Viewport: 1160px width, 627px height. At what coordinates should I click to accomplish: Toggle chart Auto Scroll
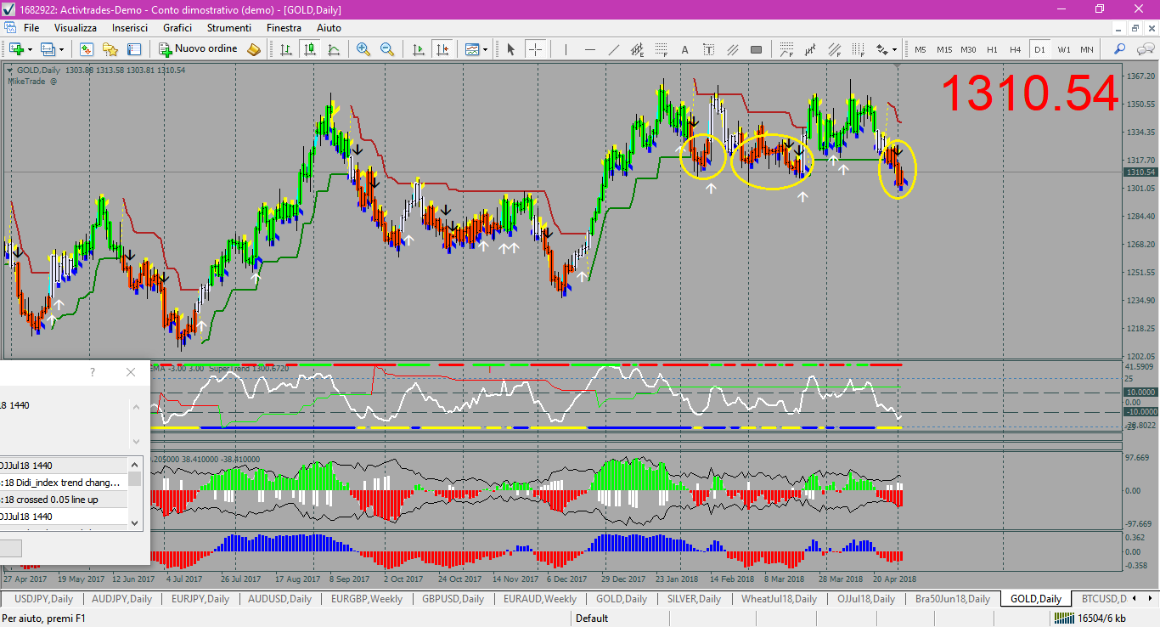coord(418,49)
